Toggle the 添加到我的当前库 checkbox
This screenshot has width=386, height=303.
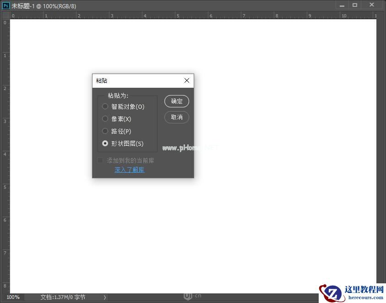[x=100, y=160]
